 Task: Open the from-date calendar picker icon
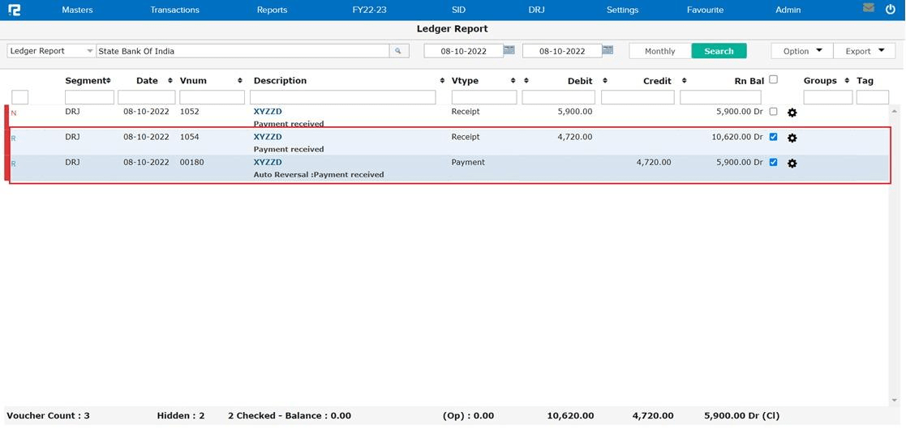(509, 50)
